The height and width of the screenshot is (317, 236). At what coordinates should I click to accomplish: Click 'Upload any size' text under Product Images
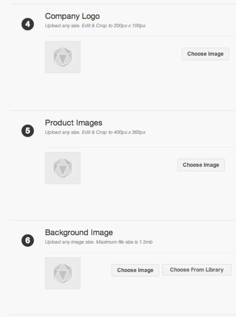[x=62, y=132]
